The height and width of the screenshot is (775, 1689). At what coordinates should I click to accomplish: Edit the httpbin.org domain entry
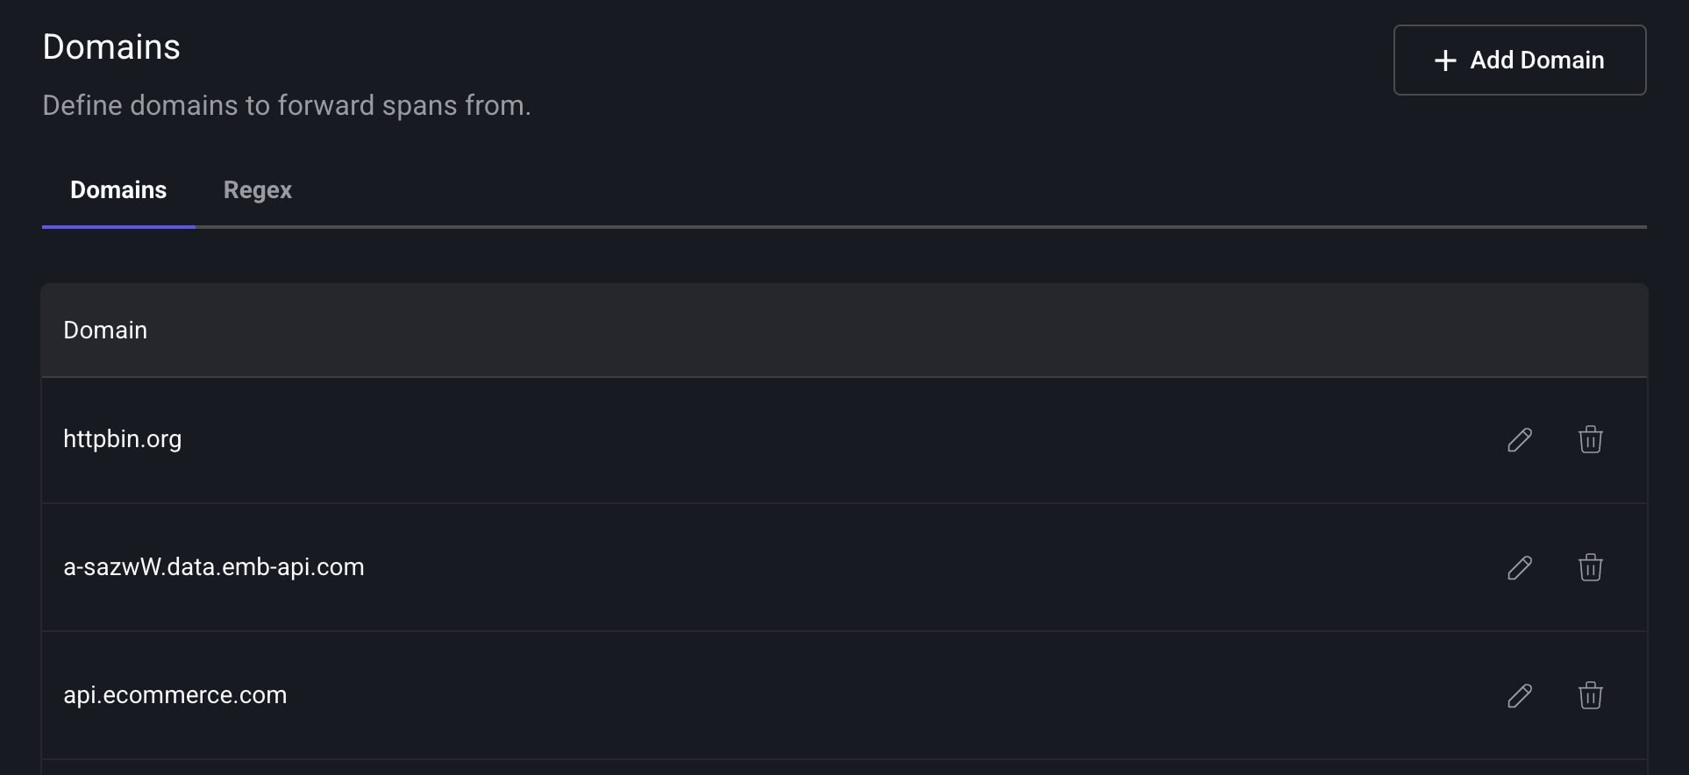[x=1520, y=439]
